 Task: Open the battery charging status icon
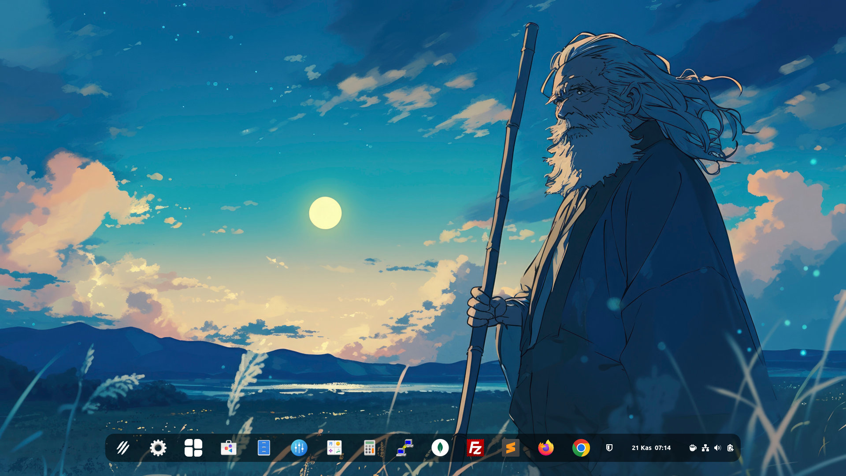730,448
